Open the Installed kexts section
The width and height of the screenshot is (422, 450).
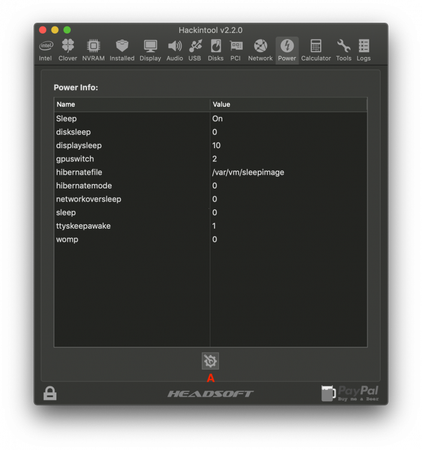tap(122, 50)
